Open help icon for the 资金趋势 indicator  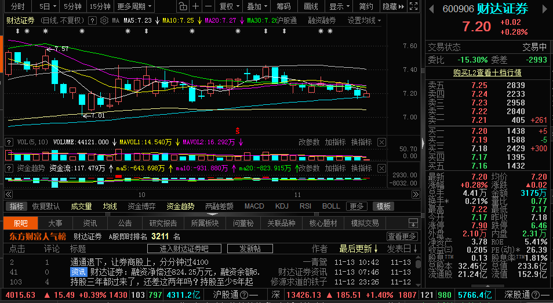[x=9, y=169]
